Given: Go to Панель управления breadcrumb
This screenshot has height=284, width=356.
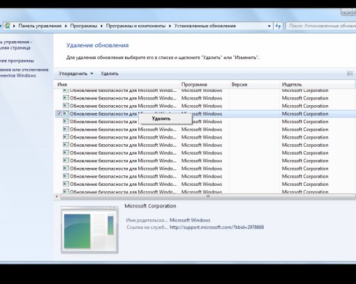Looking at the screenshot, I should click(x=40, y=26).
